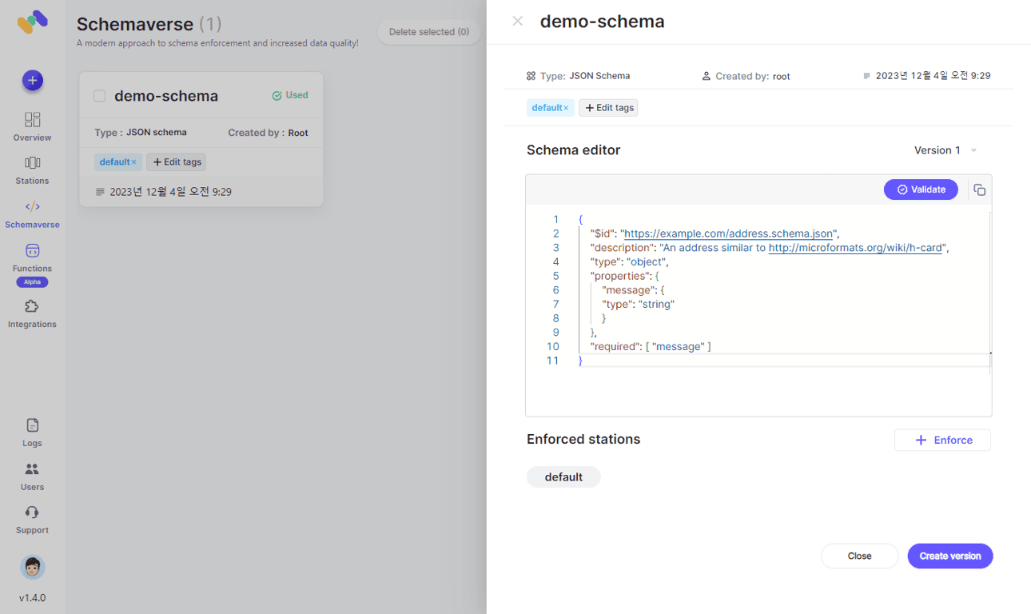Click Edit tags on schema card

tap(176, 162)
